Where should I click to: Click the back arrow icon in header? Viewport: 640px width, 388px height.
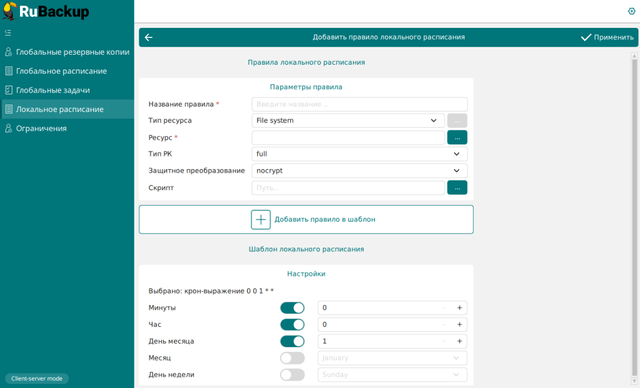pos(149,37)
